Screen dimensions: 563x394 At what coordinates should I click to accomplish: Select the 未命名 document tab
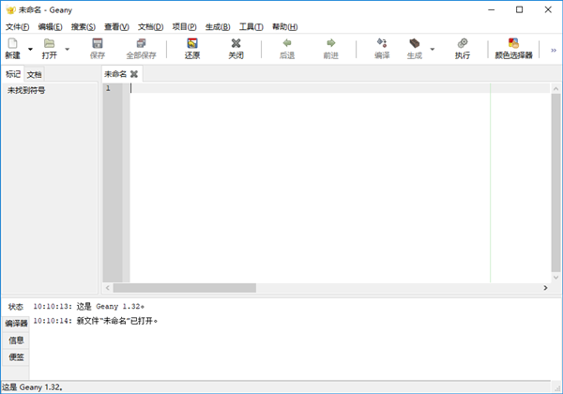(115, 74)
